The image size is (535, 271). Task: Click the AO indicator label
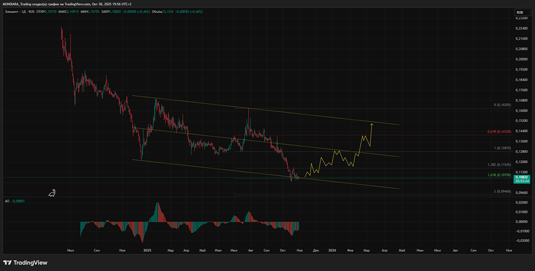click(x=7, y=201)
